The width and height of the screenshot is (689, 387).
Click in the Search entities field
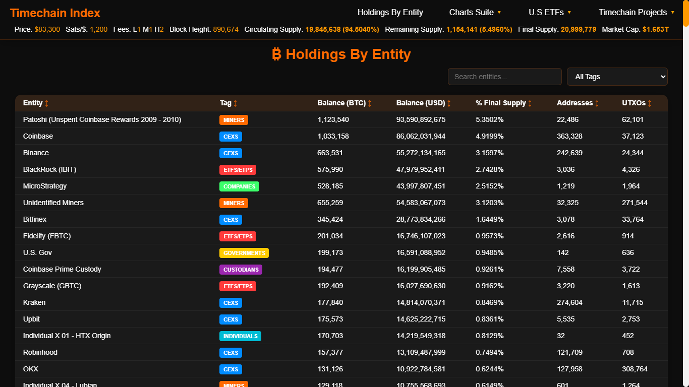pyautogui.click(x=504, y=77)
